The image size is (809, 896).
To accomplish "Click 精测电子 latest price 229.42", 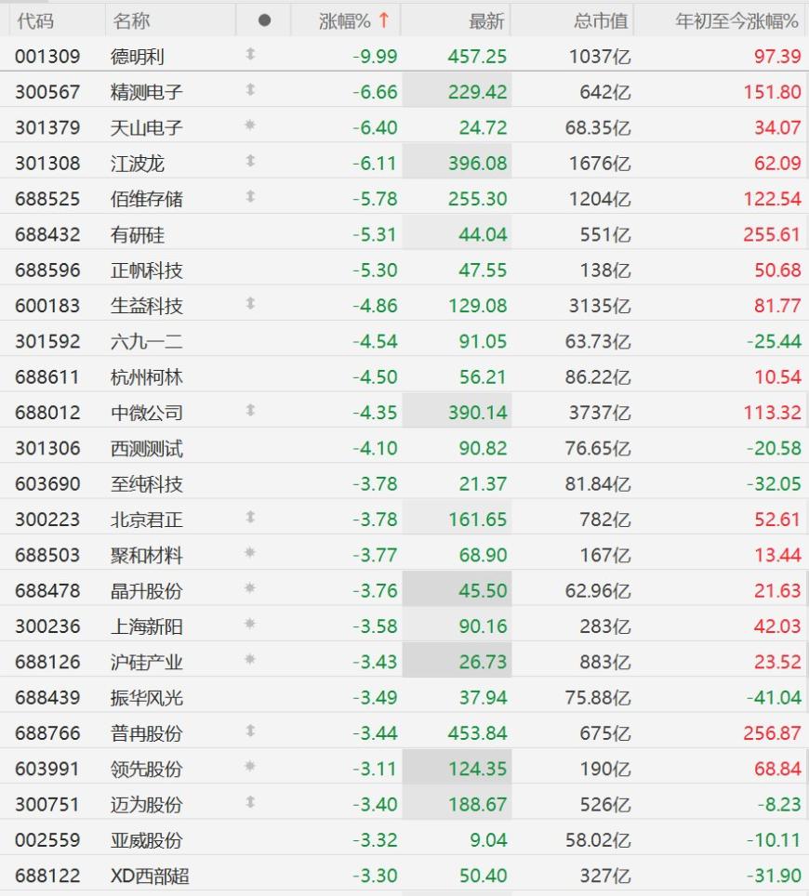I will point(477,92).
